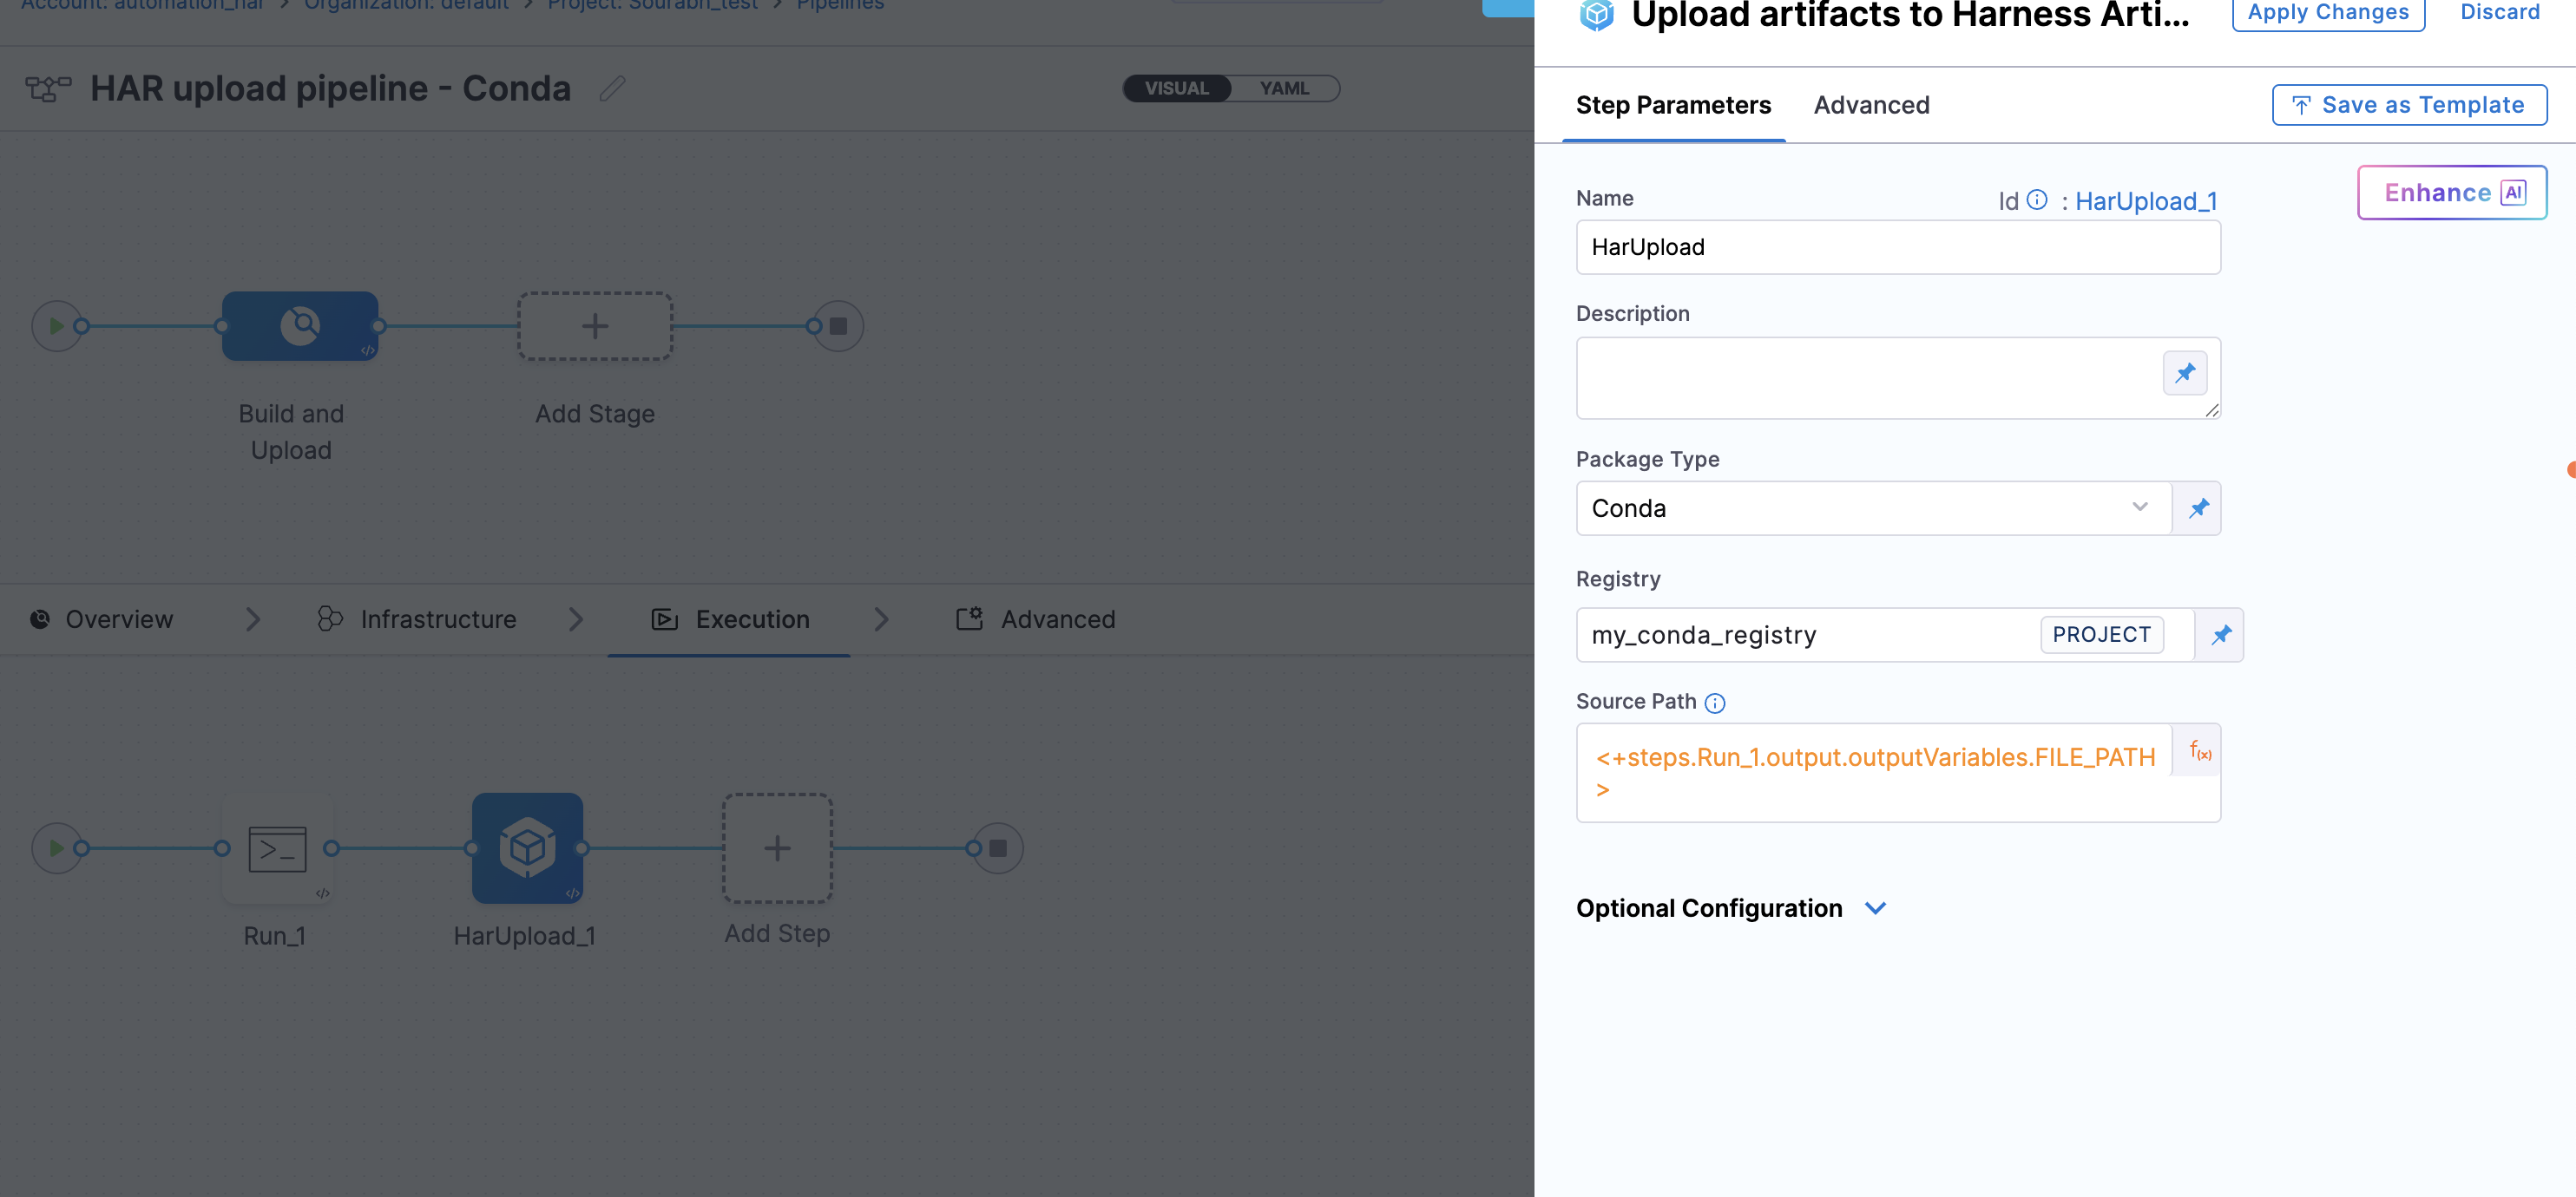The height and width of the screenshot is (1197, 2576).
Task: Click the Apply Changes button
Action: [2327, 12]
